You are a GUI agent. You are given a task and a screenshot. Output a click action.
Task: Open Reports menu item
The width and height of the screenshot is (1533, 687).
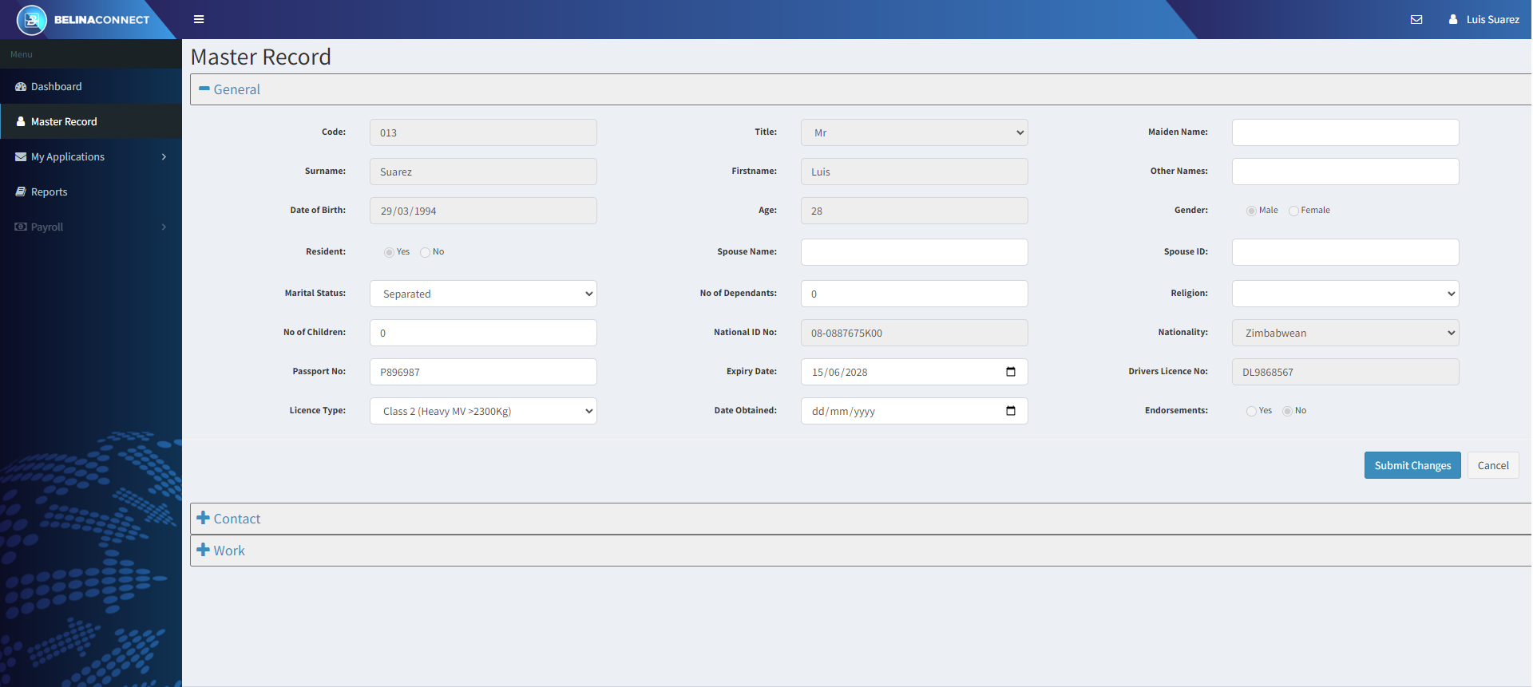[x=91, y=191]
